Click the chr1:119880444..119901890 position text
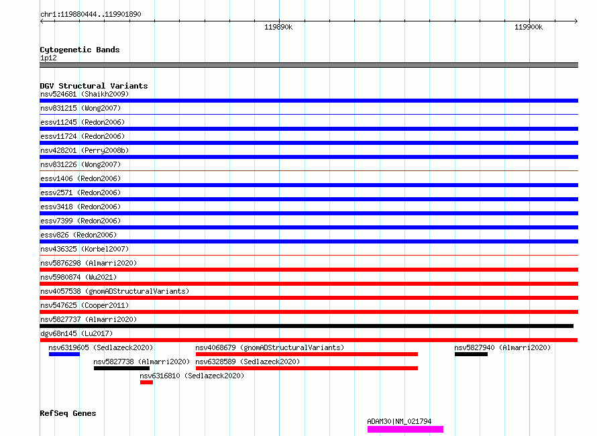The height and width of the screenshot is (436, 597). [x=91, y=14]
